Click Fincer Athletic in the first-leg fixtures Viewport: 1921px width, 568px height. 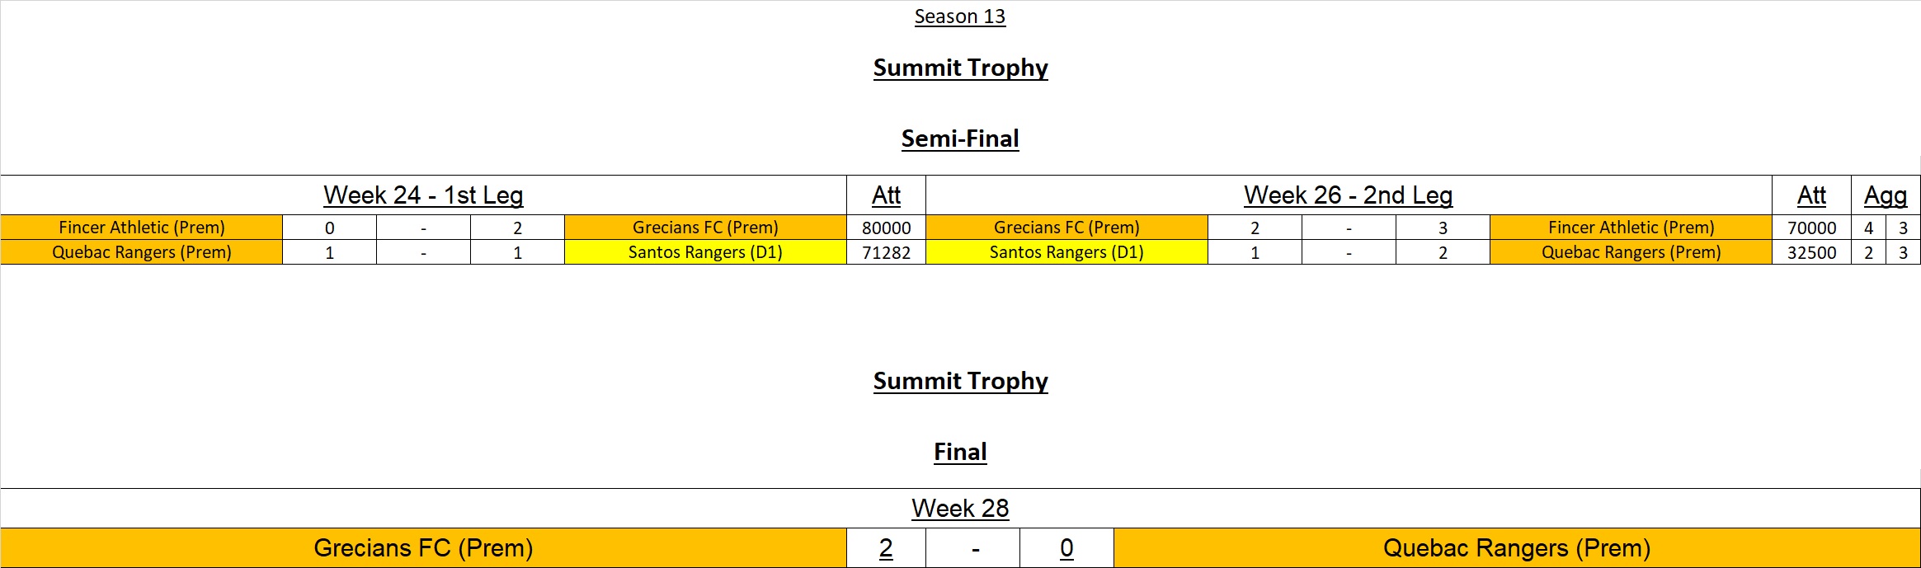coord(141,228)
